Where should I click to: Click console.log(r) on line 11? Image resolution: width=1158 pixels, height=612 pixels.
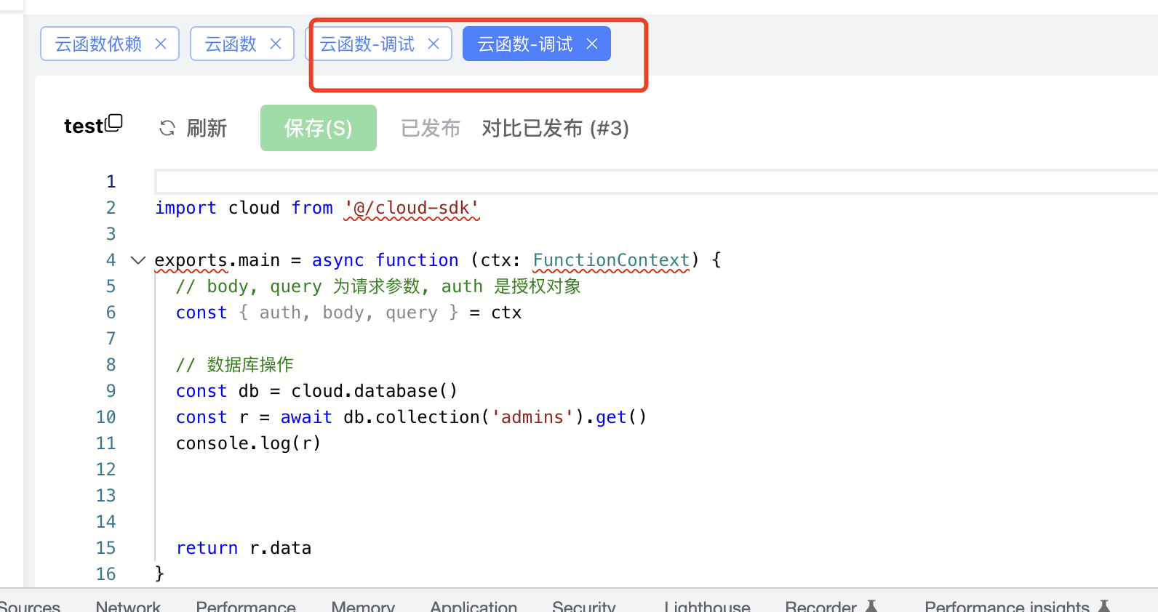pyautogui.click(x=248, y=443)
